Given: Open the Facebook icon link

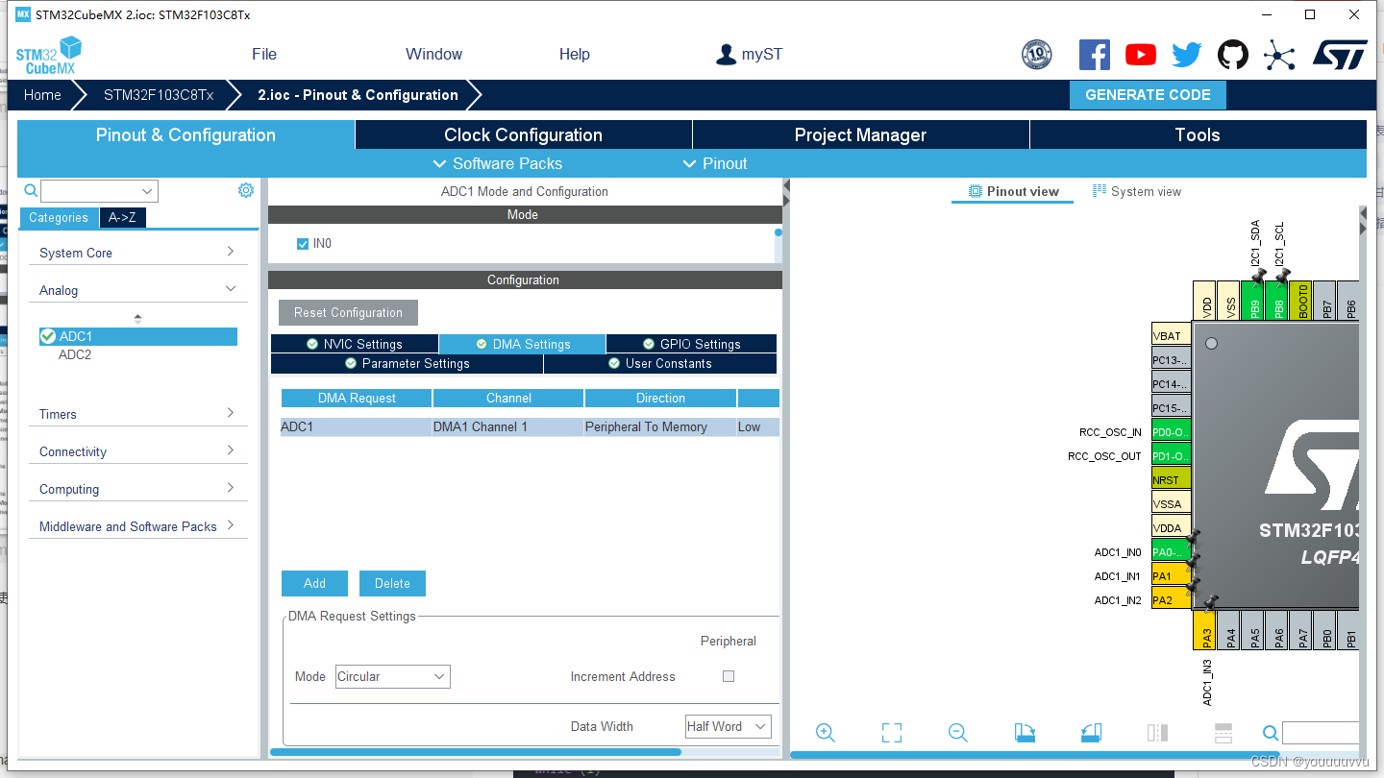Looking at the screenshot, I should [1095, 55].
